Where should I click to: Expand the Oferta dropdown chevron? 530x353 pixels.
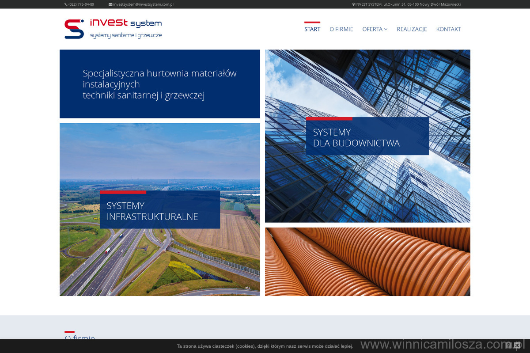click(x=386, y=29)
